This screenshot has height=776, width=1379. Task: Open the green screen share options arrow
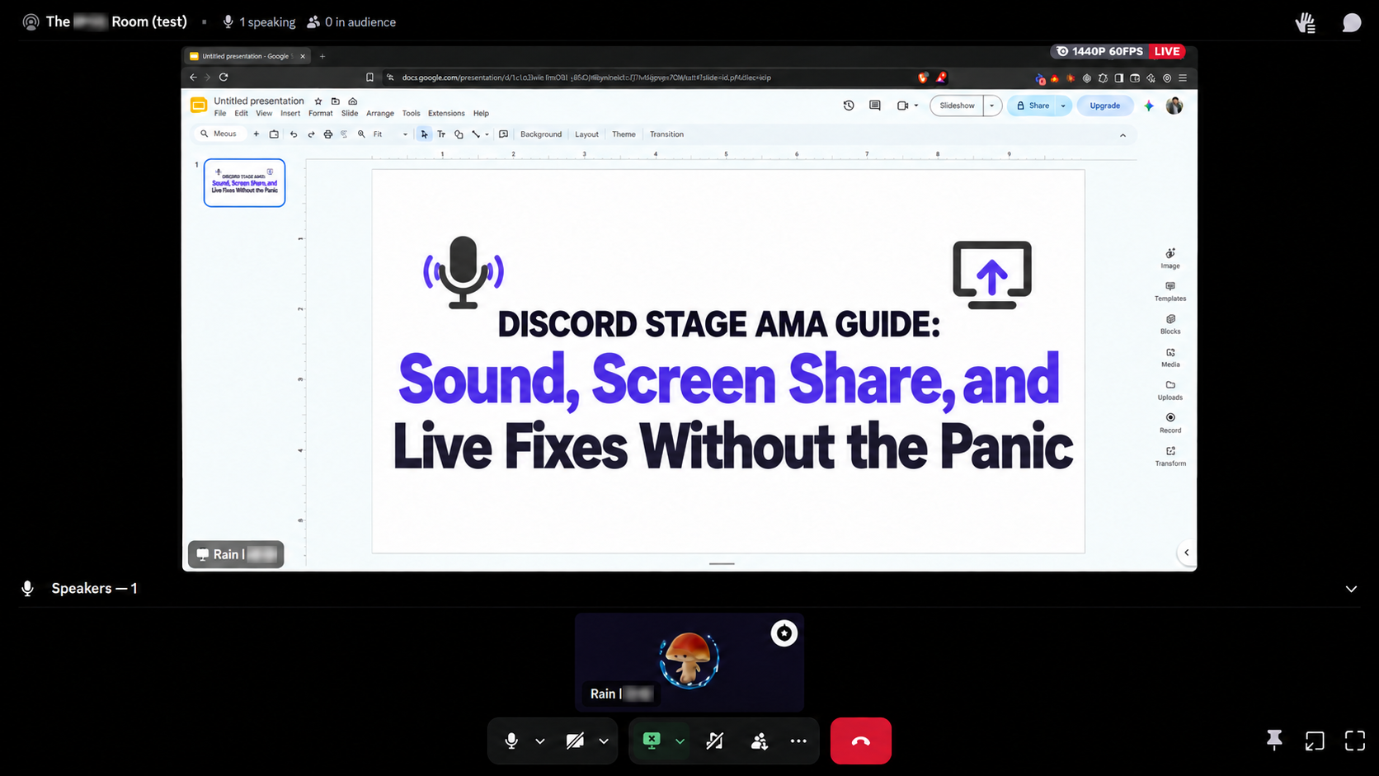point(680,741)
